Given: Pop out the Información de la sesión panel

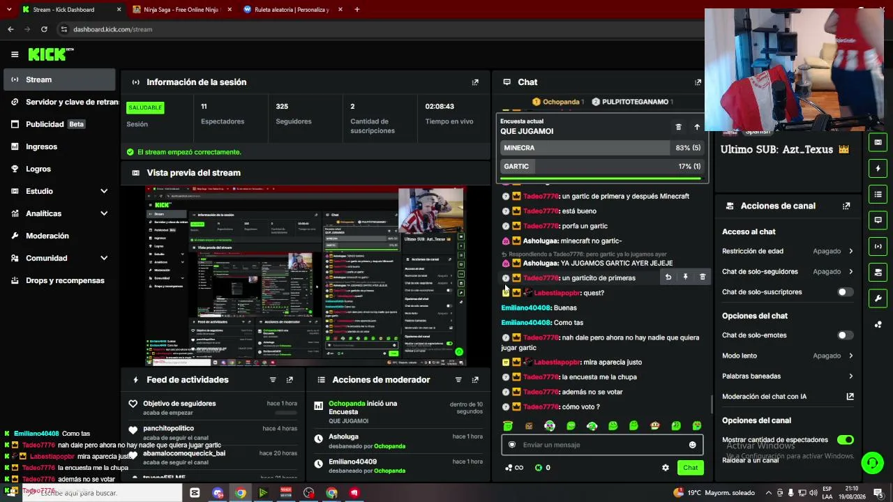Looking at the screenshot, I should coord(475,82).
